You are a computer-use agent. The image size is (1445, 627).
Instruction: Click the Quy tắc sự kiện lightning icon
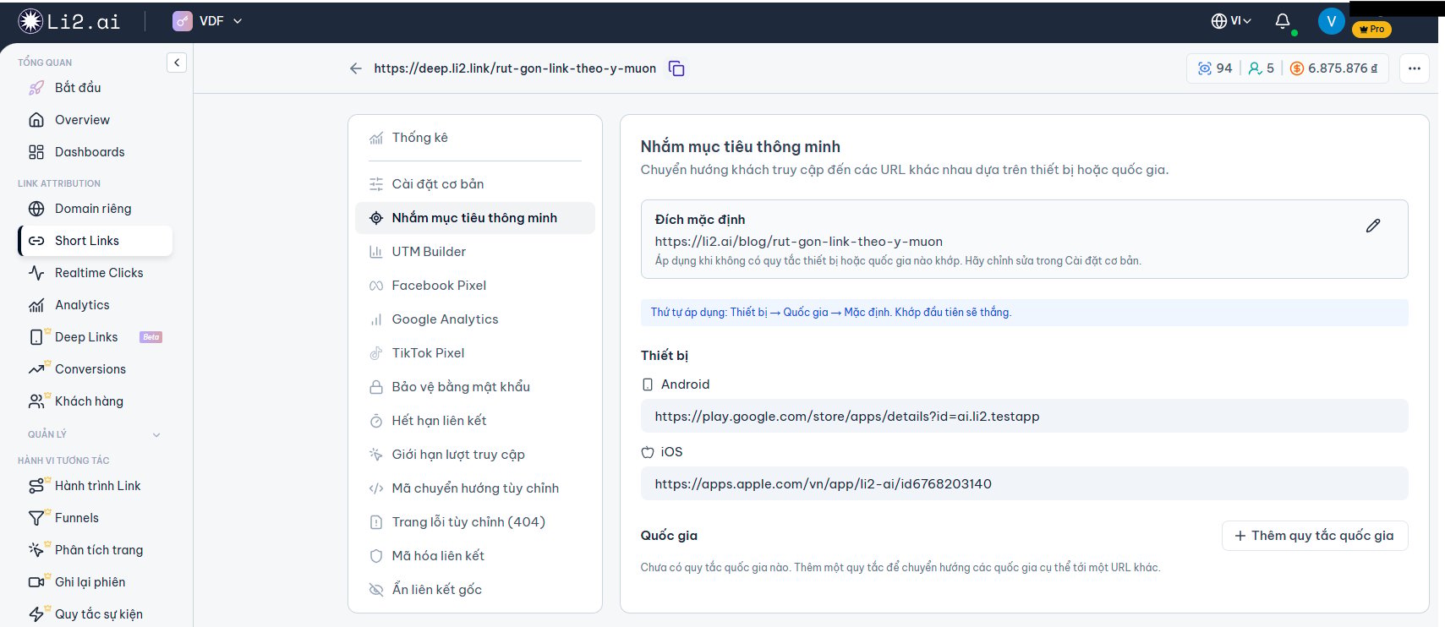pyautogui.click(x=36, y=614)
